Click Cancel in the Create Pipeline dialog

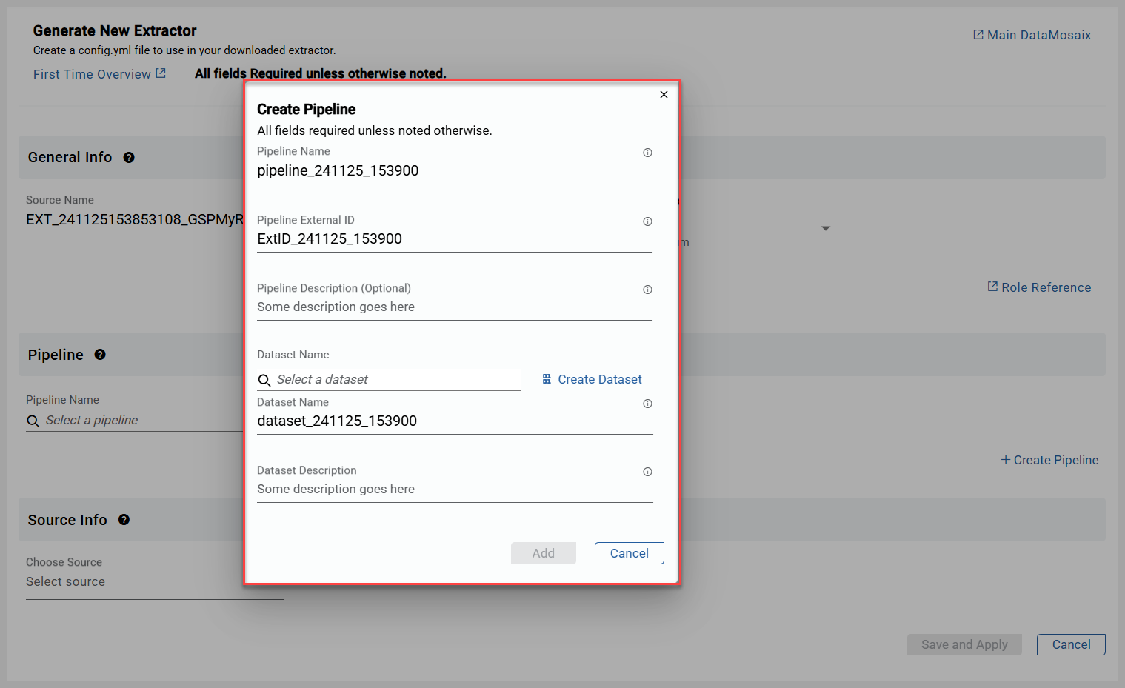point(629,553)
